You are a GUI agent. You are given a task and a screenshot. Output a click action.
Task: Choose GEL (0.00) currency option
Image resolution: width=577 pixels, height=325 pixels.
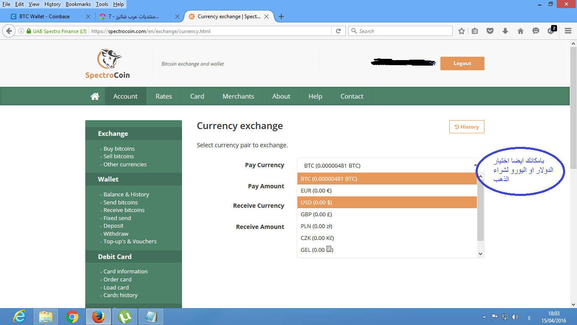(387, 250)
